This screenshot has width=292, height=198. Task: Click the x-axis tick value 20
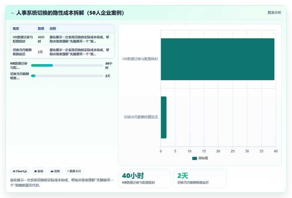click(x=218, y=151)
